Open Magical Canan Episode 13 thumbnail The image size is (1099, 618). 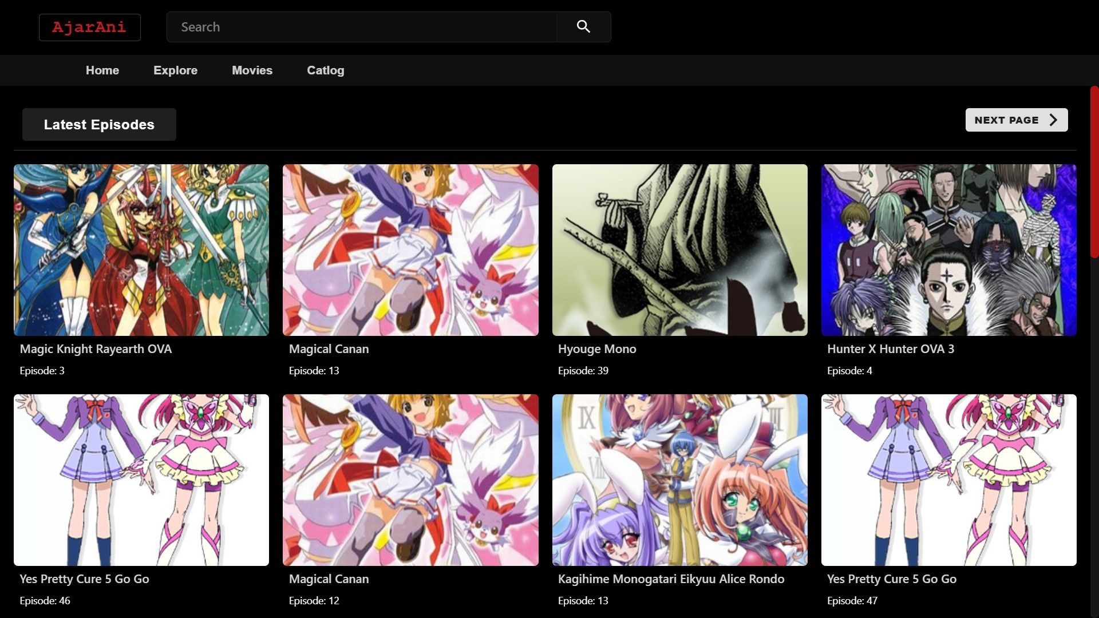click(x=410, y=250)
